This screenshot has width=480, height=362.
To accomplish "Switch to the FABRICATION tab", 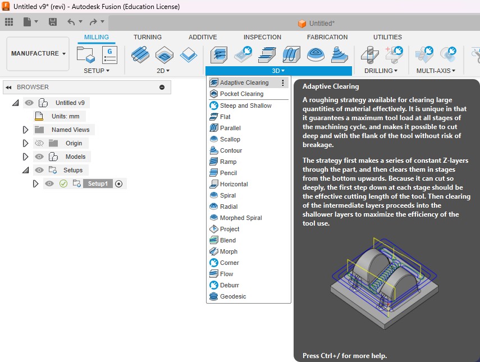I will (327, 37).
